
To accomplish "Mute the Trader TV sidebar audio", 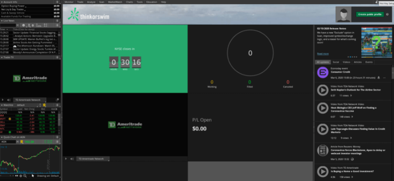I will [x=9, y=100].
